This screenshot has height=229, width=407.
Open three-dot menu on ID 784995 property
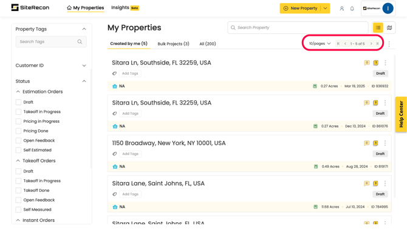[x=385, y=183]
